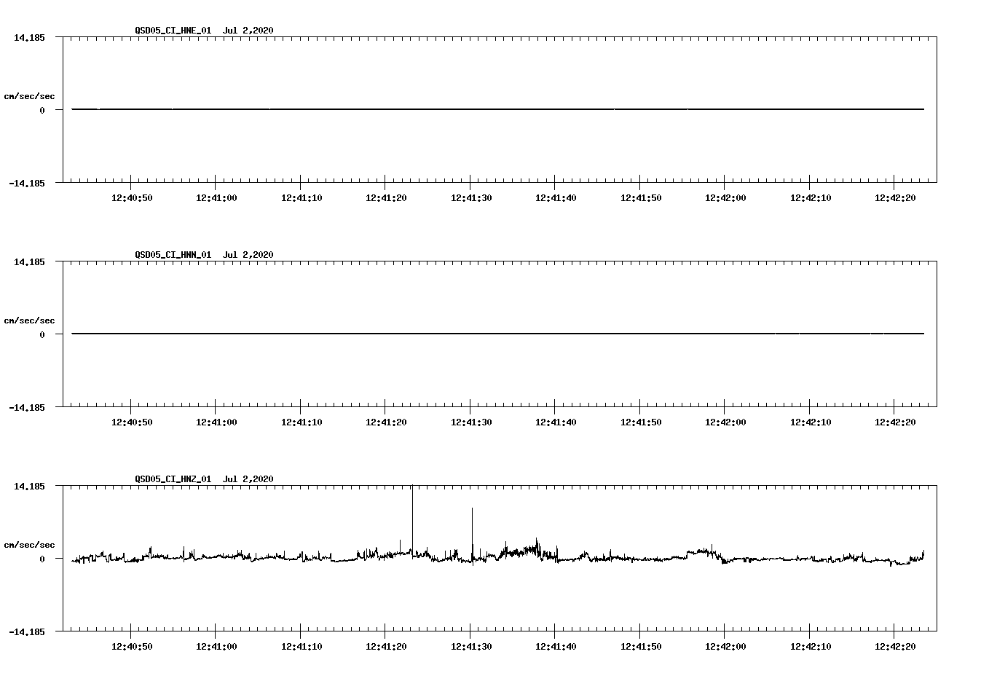Click the 14.185 top axis value on HNE plot

pyautogui.click(x=29, y=38)
